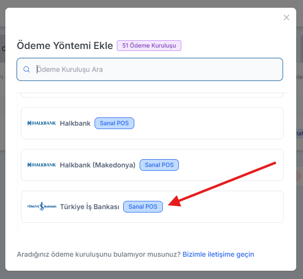The width and height of the screenshot is (303, 279).
Task: Click the Halkbank logo in first row
Action: 42,123
